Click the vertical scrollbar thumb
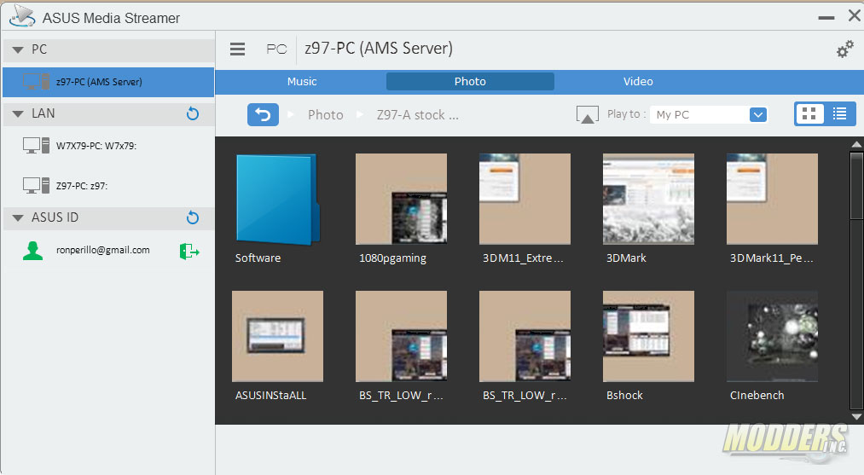 tap(856, 186)
